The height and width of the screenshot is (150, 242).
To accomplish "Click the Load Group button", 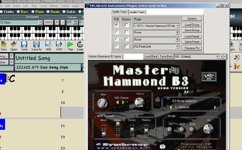I will pyautogui.click(x=192, y=25).
